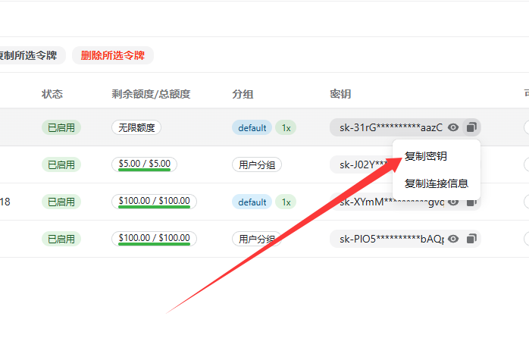This screenshot has height=357, width=529.
Task: Click the 删除所选令牌 button
Action: (113, 55)
